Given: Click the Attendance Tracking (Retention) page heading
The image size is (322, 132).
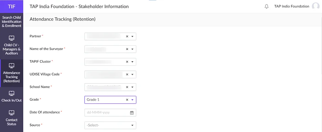Looking at the screenshot, I should [63, 19].
